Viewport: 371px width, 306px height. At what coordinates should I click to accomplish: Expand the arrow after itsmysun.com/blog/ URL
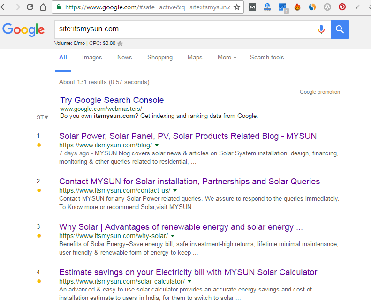coord(157,145)
